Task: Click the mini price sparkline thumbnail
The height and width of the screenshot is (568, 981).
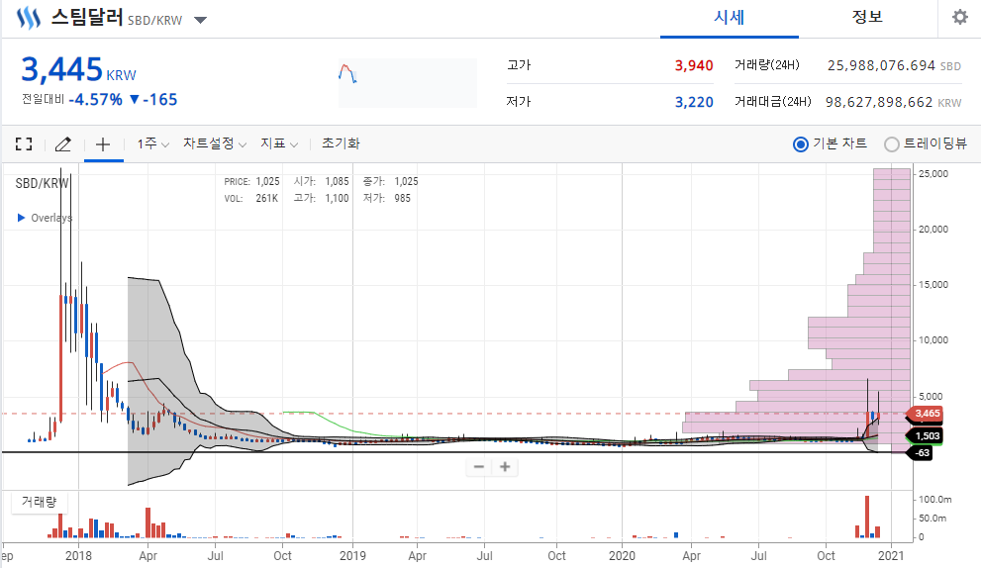Action: 407,83
